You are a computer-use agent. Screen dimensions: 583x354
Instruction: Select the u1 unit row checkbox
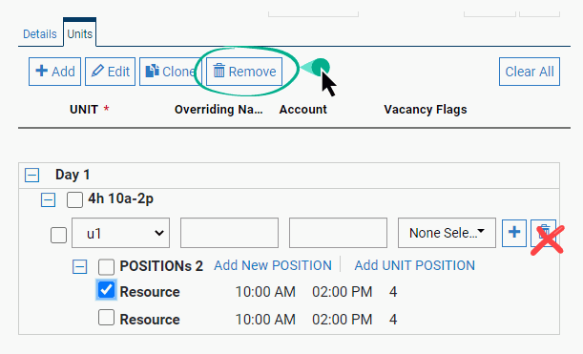(59, 235)
